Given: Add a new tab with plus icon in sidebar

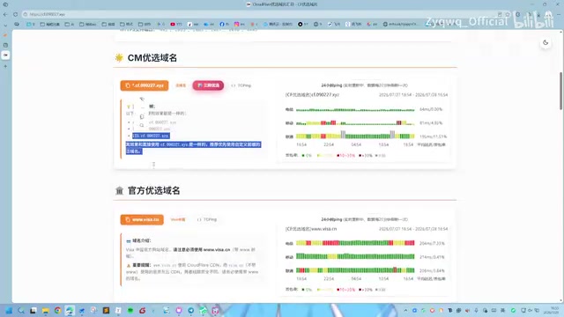Looking at the screenshot, I should (5, 66).
